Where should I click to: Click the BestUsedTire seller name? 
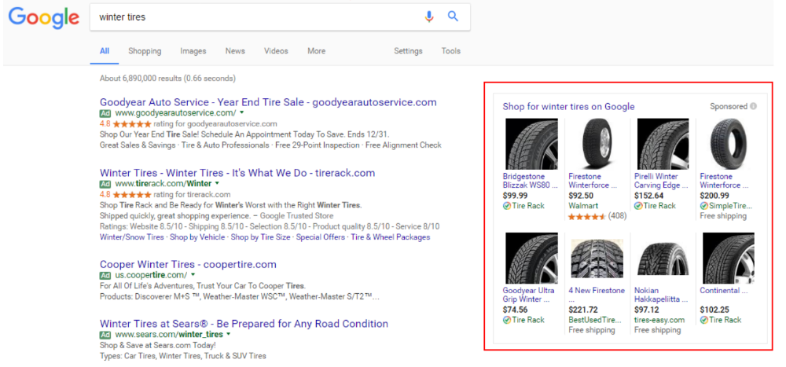click(597, 320)
